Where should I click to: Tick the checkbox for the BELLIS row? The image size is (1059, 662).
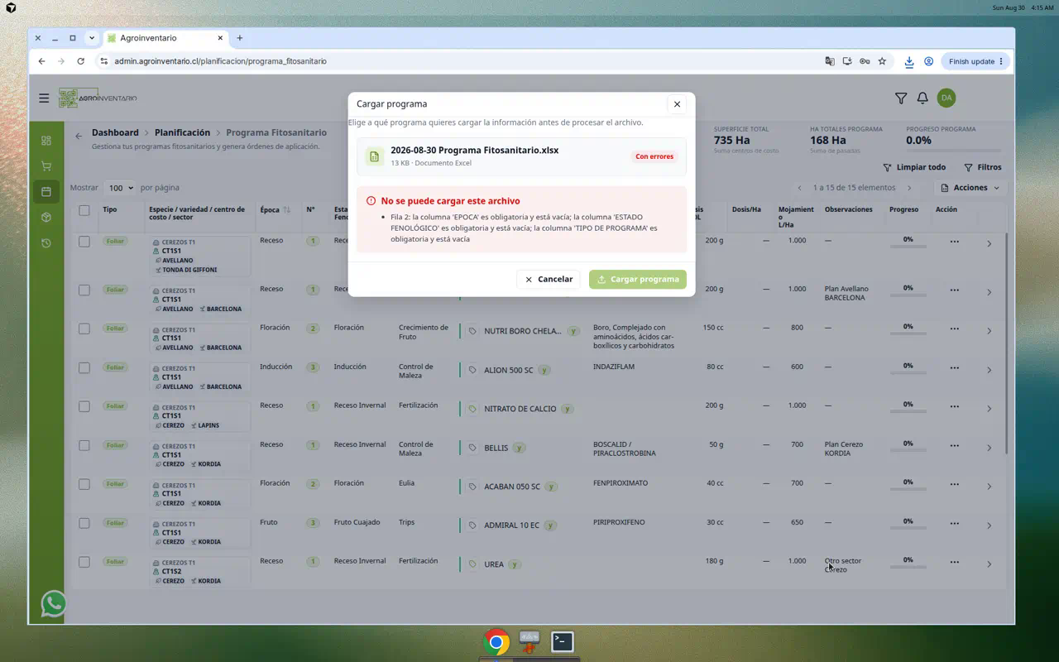click(x=84, y=445)
